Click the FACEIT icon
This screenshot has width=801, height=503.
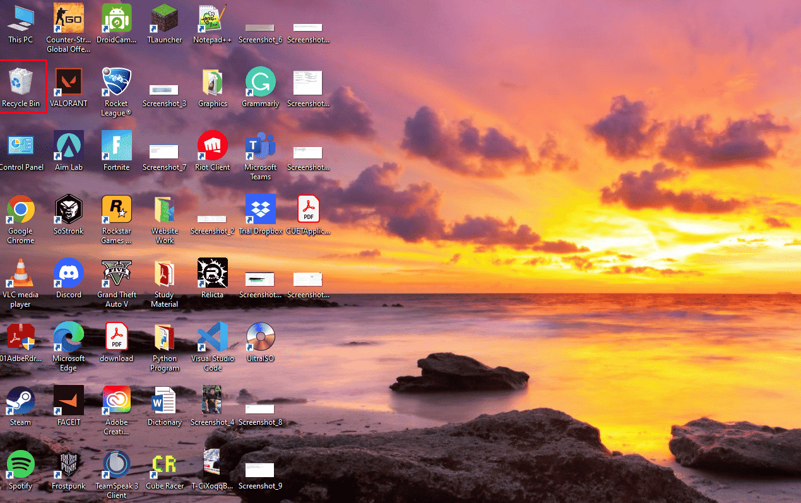[x=68, y=401]
